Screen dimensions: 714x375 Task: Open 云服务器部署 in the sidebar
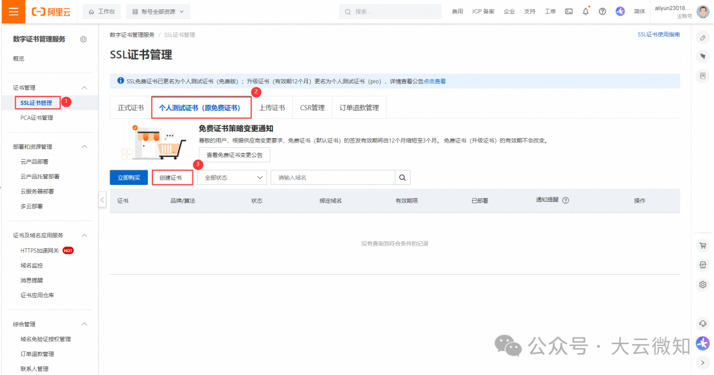click(37, 191)
